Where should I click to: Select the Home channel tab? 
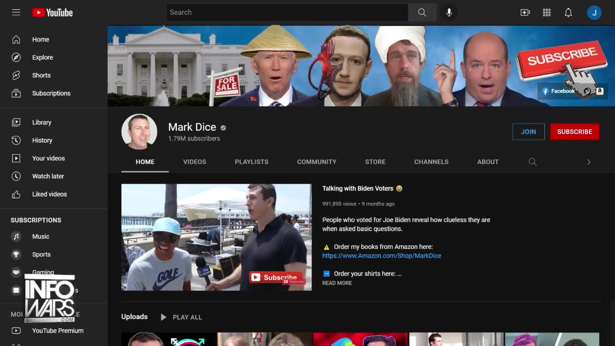tap(145, 162)
